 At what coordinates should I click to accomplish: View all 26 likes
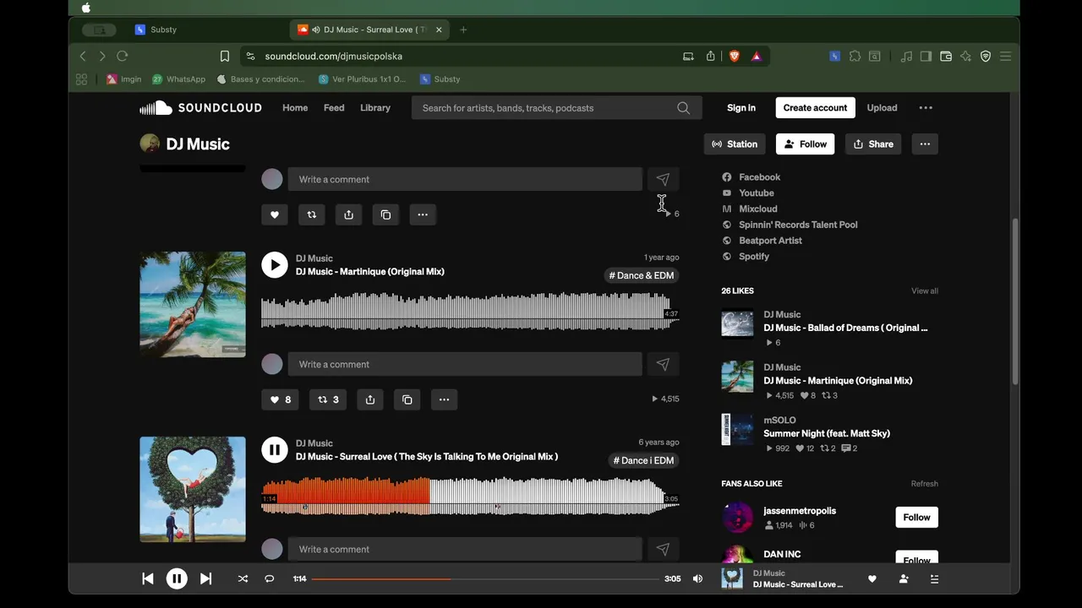[x=925, y=291]
